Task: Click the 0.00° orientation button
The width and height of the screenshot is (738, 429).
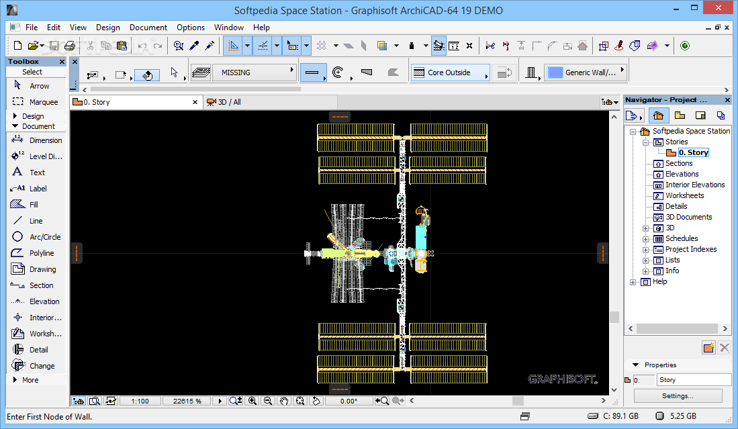Action: [x=349, y=401]
